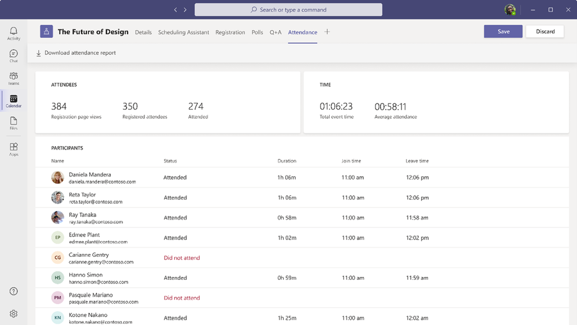
Task: Select Pasquale Mariano's name
Action: pos(91,295)
